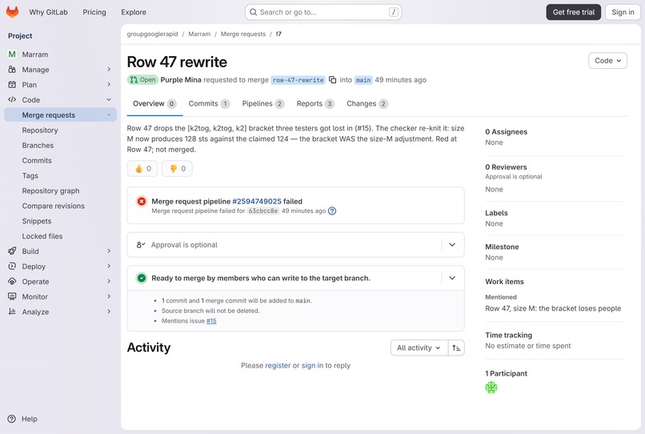
Task: Click the Plan calendar icon
Action: tap(12, 85)
